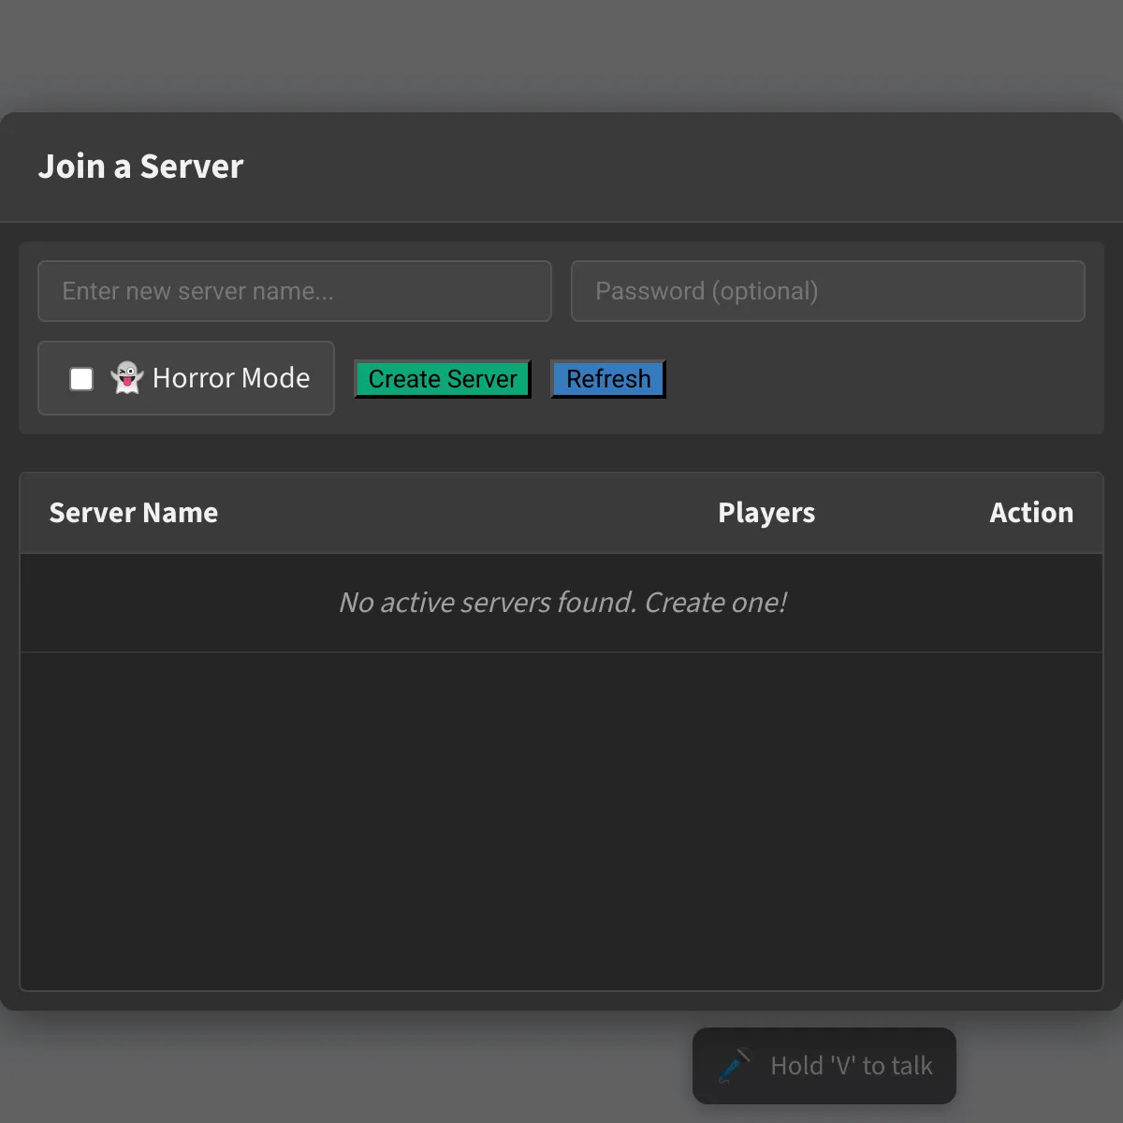Click the 'No active servers found' message

tap(561, 603)
